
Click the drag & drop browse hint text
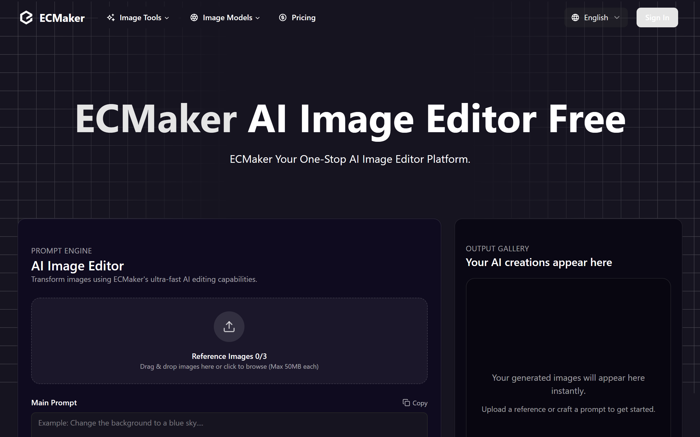229,367
